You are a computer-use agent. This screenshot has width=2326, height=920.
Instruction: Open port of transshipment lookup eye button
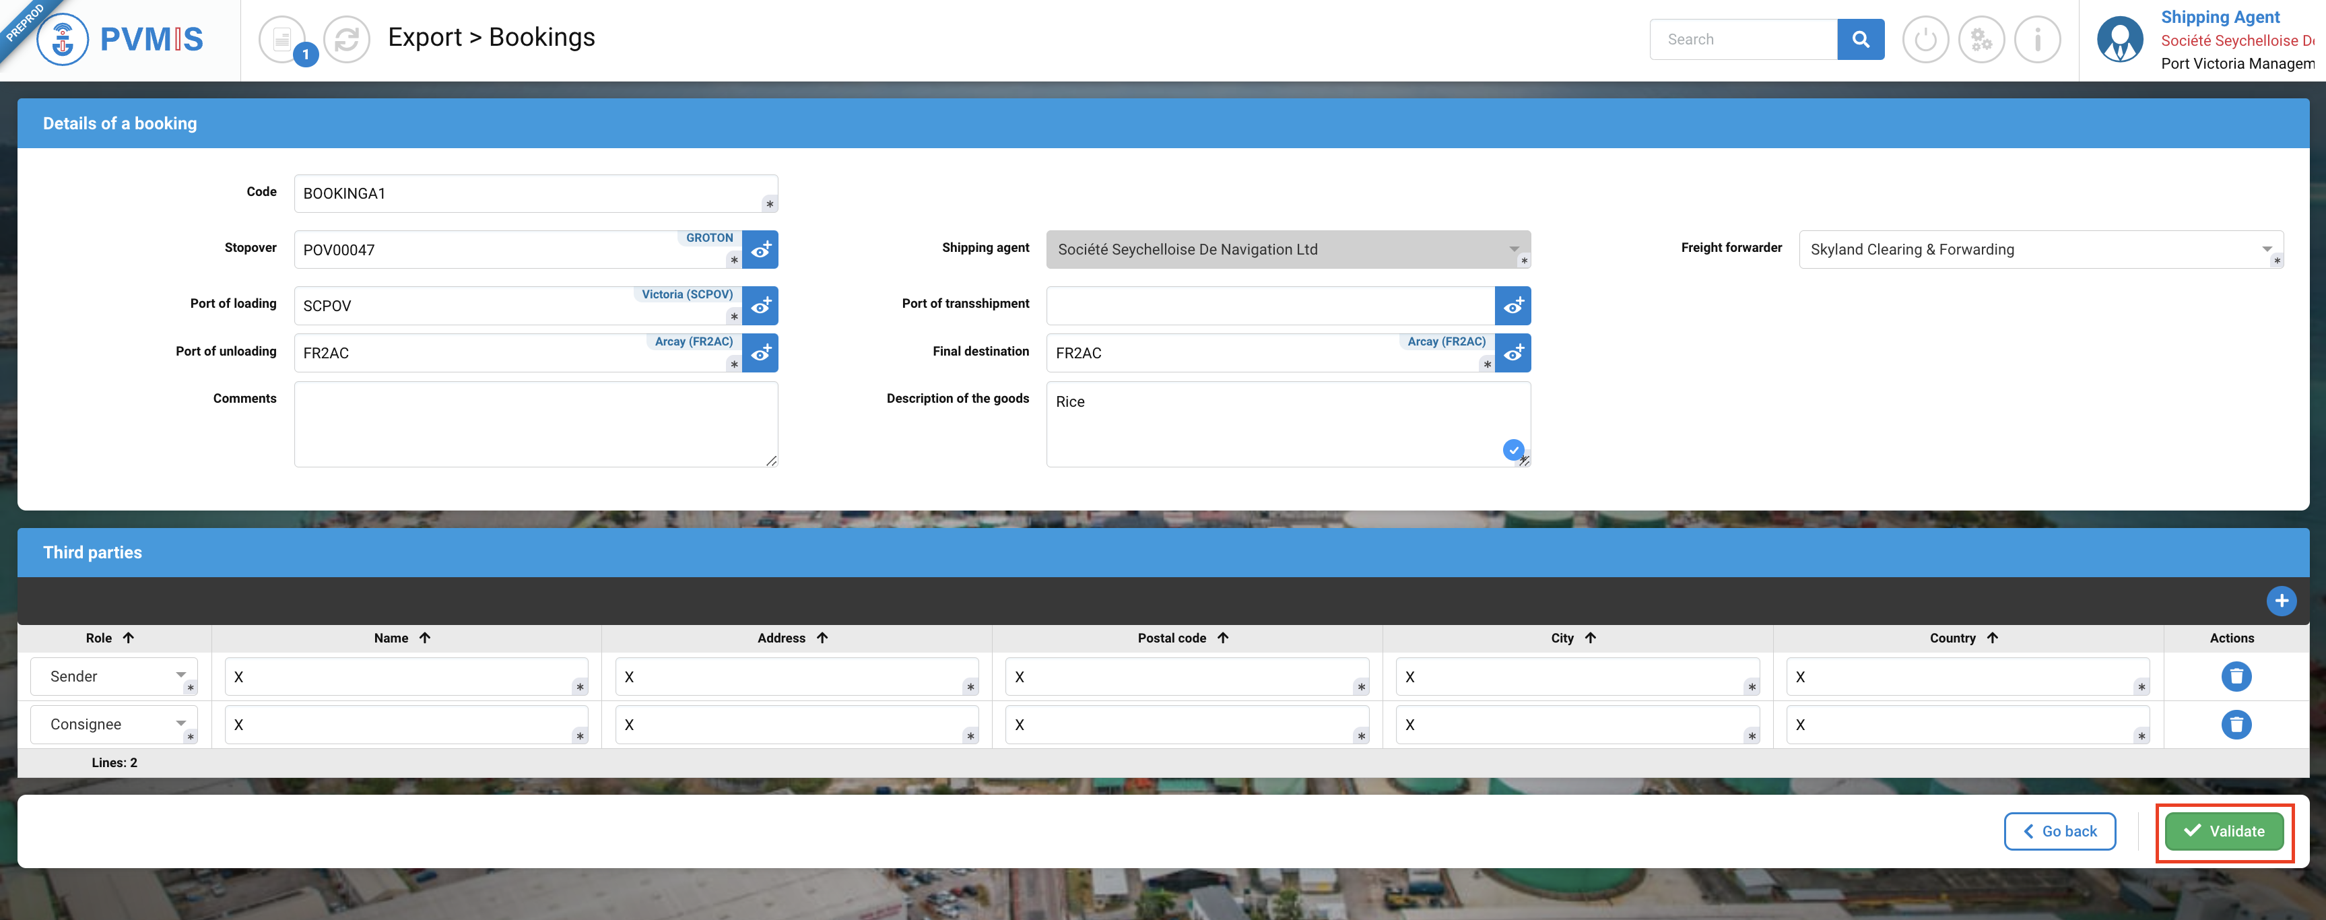pyautogui.click(x=1513, y=306)
